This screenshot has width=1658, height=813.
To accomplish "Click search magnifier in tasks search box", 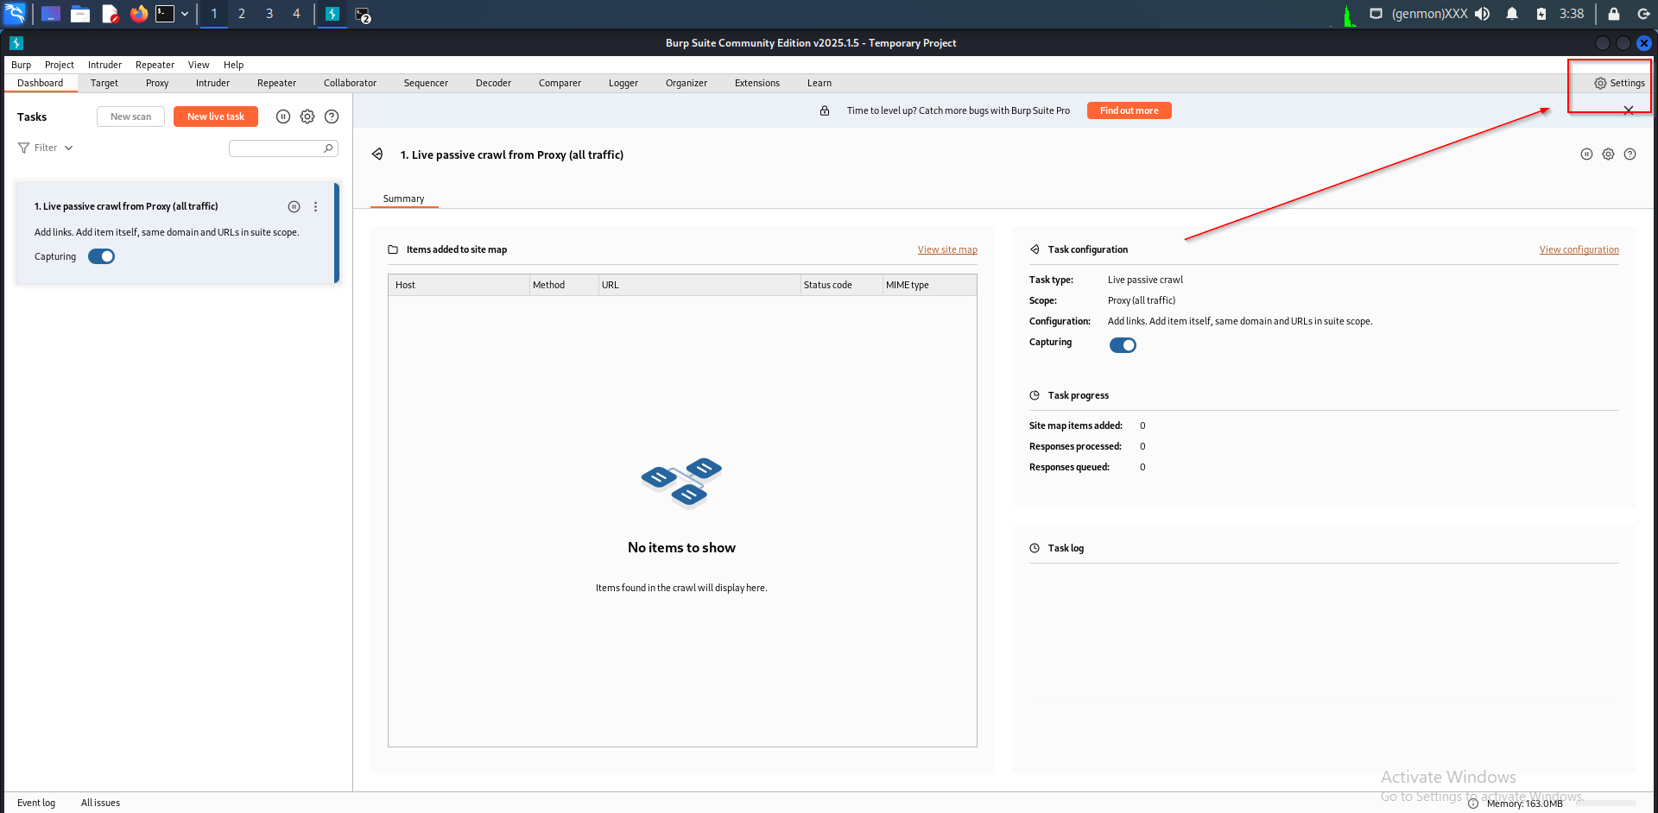I will pos(328,148).
